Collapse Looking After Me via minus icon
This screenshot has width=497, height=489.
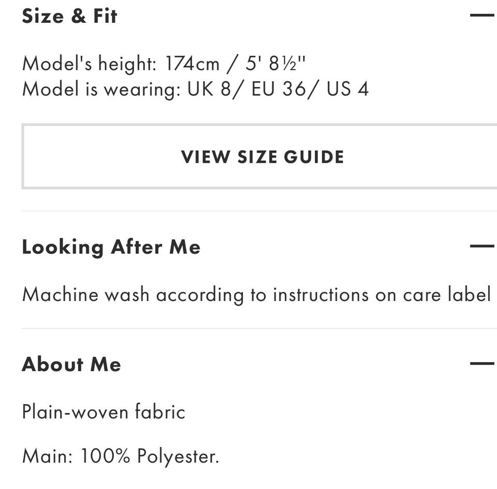483,246
